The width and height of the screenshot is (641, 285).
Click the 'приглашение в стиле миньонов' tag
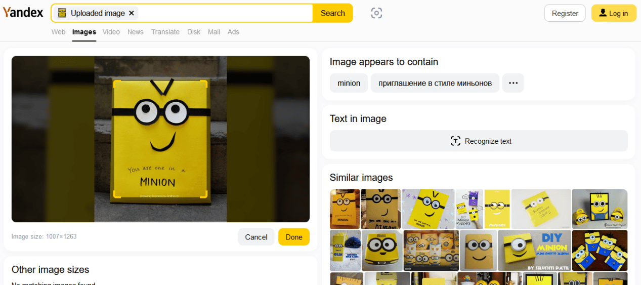point(435,83)
